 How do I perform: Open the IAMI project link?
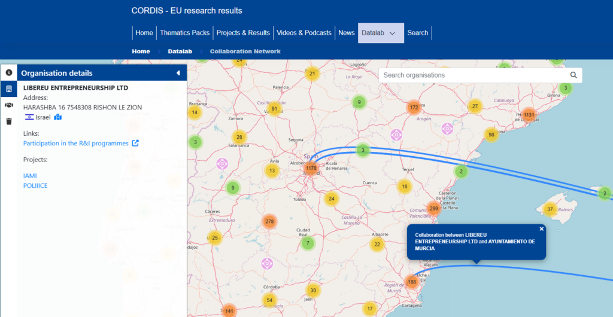point(30,176)
